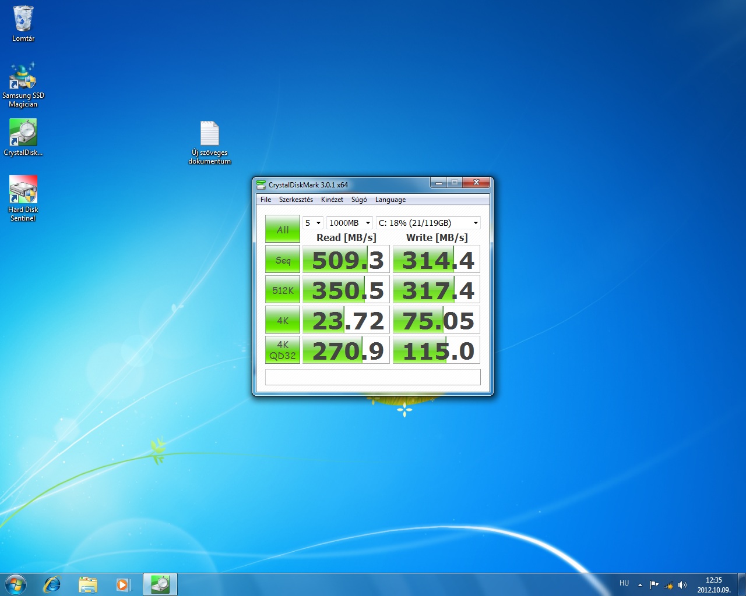Select the CrystalDisk desktop shortcut
This screenshot has height=596, width=746.
click(x=23, y=138)
